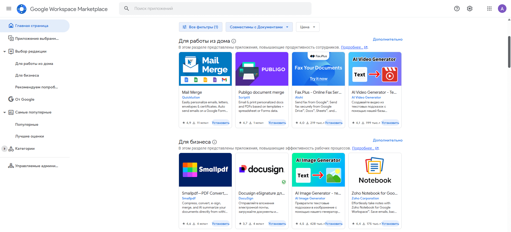Click the Управляемые админи... icon

11,166
